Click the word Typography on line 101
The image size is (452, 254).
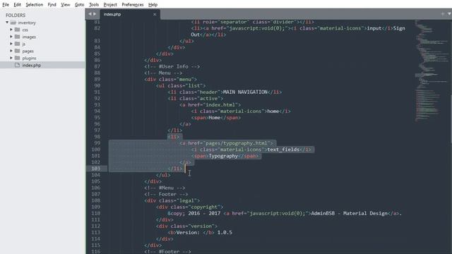point(223,156)
